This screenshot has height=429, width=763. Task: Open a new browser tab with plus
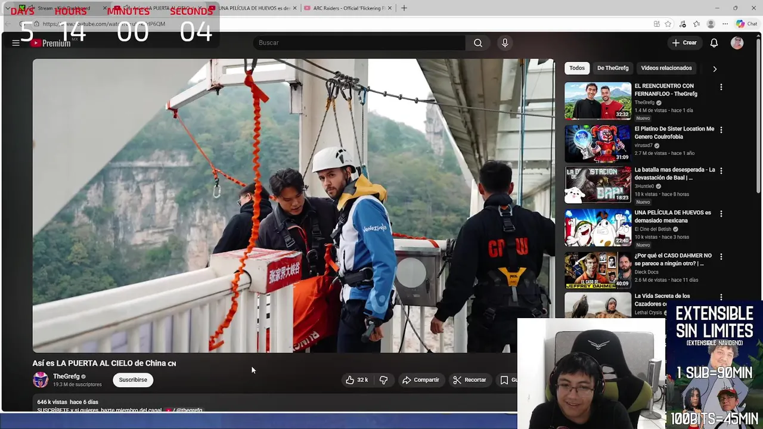coord(404,8)
